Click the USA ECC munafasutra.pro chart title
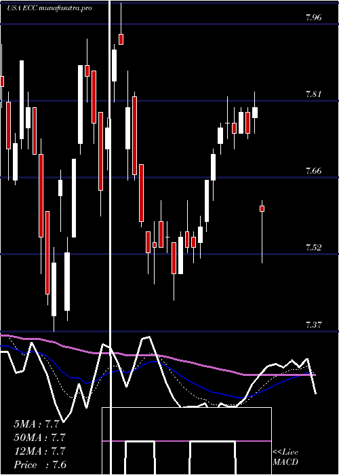Viewport: 339px width, 475px height. 49,8
